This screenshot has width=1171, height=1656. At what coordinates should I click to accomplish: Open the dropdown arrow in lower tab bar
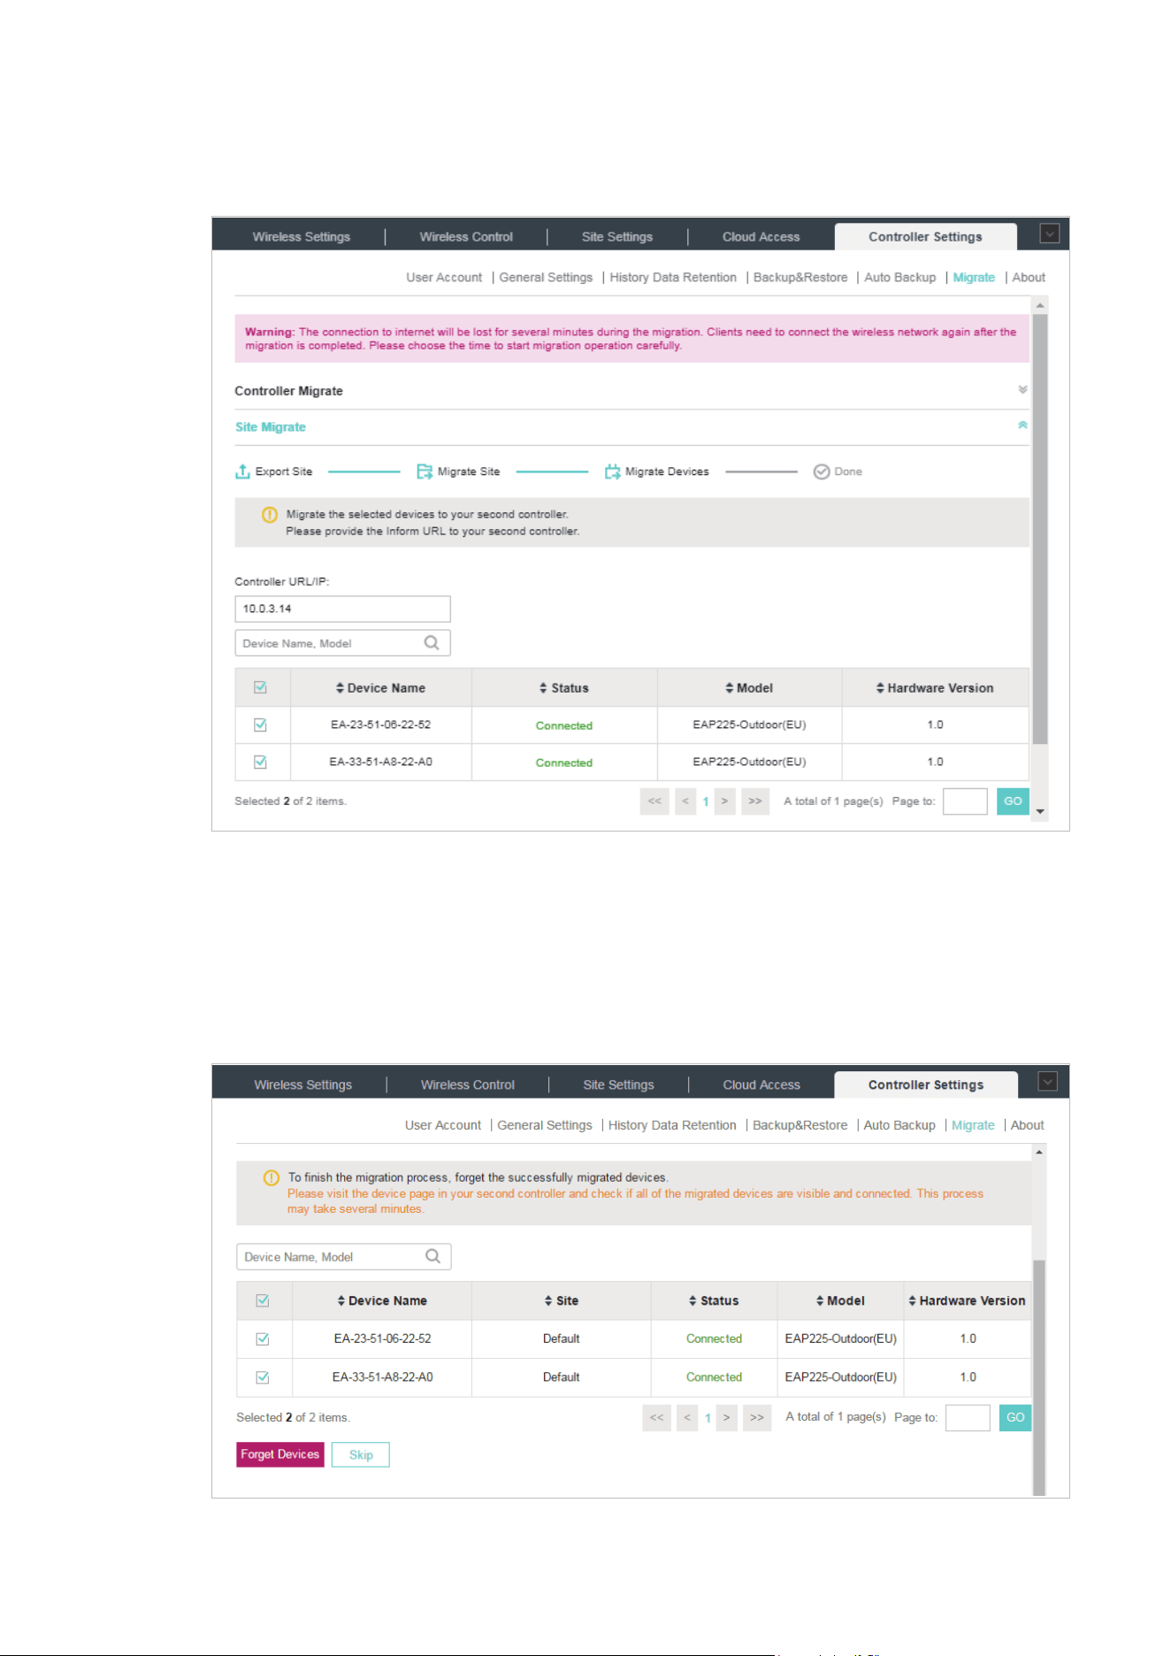(1048, 1082)
